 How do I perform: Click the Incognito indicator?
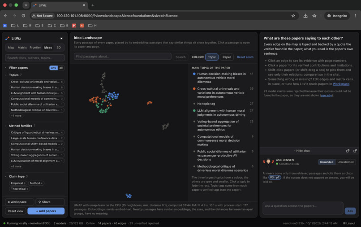pyautogui.click(x=337, y=16)
